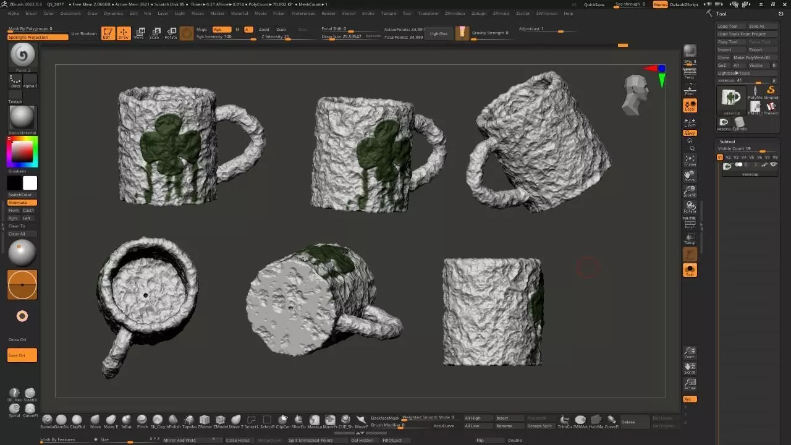Click Make PolyMesh3D button
The height and width of the screenshot is (445, 791).
pos(755,57)
